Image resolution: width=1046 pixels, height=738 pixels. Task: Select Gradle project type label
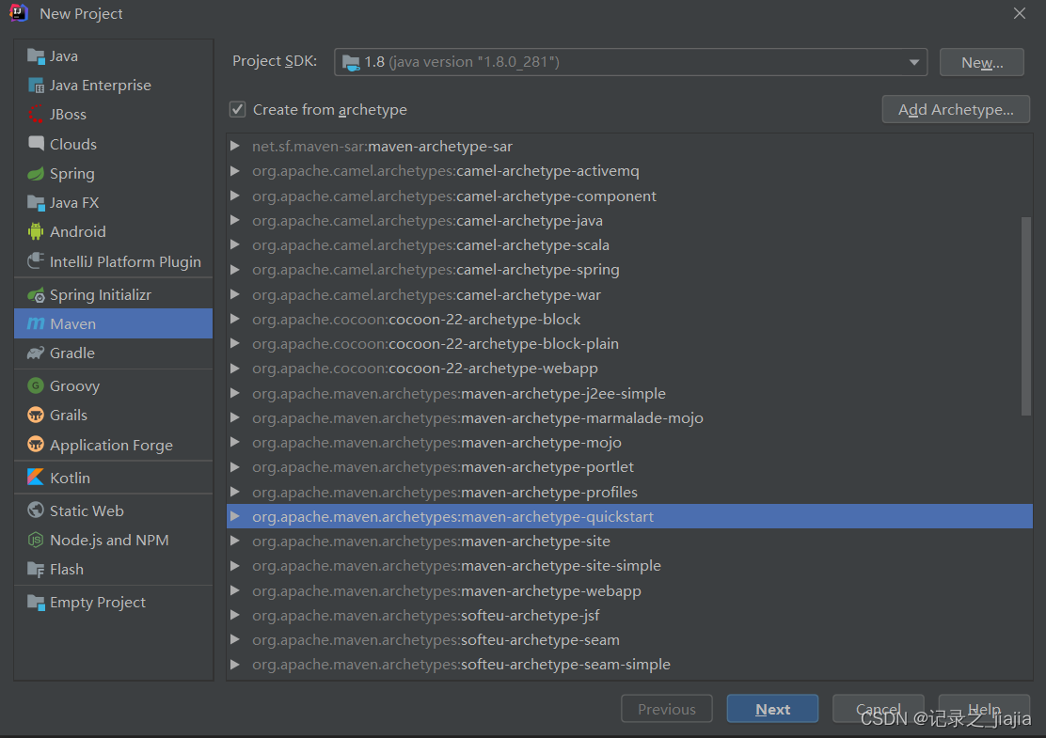pyautogui.click(x=72, y=353)
